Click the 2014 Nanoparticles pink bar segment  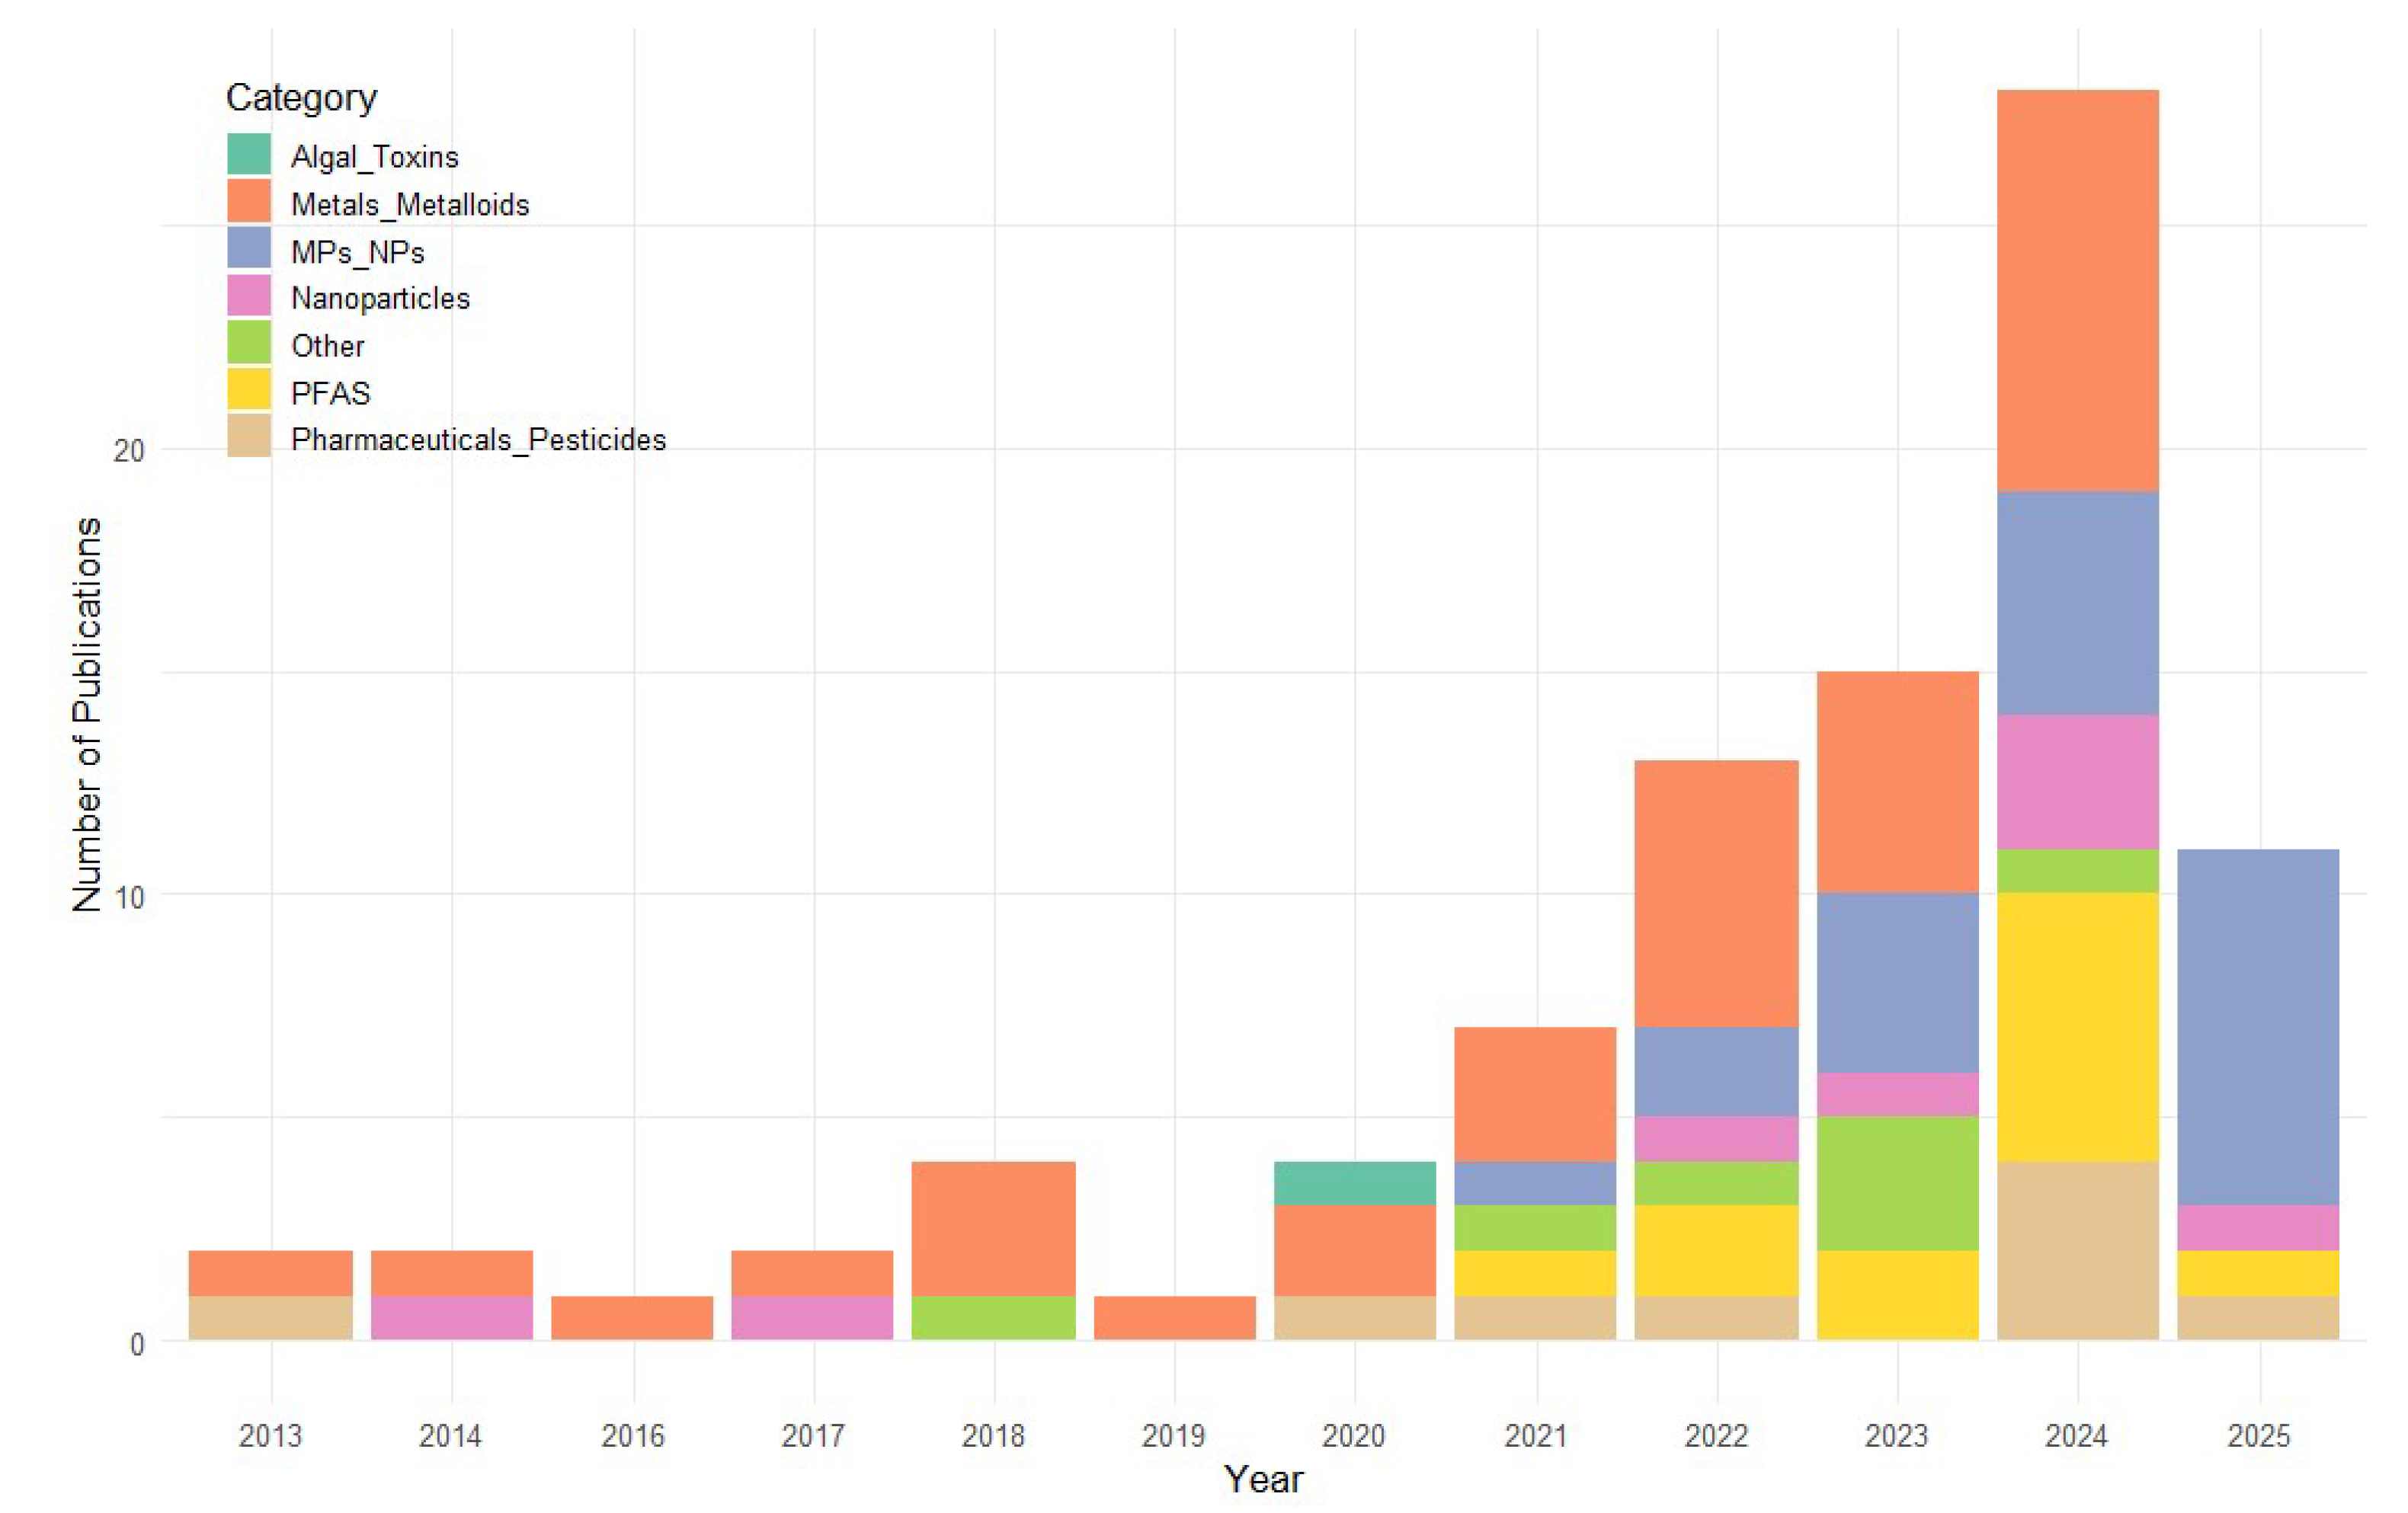[451, 1317]
